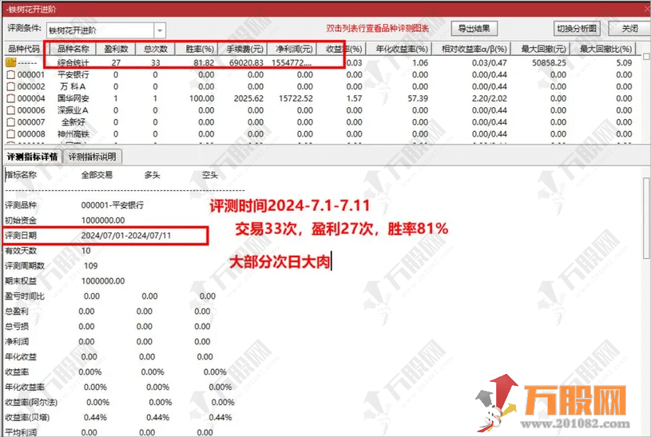Image resolution: width=651 pixels, height=437 pixels.
Task: Click the 多头 column label
Action: click(152, 175)
